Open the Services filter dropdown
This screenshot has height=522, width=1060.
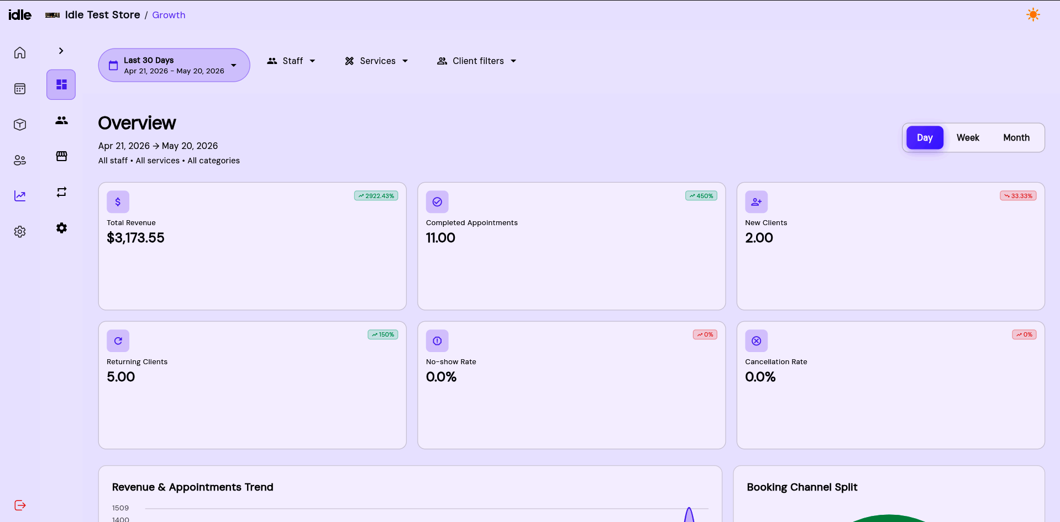(376, 61)
